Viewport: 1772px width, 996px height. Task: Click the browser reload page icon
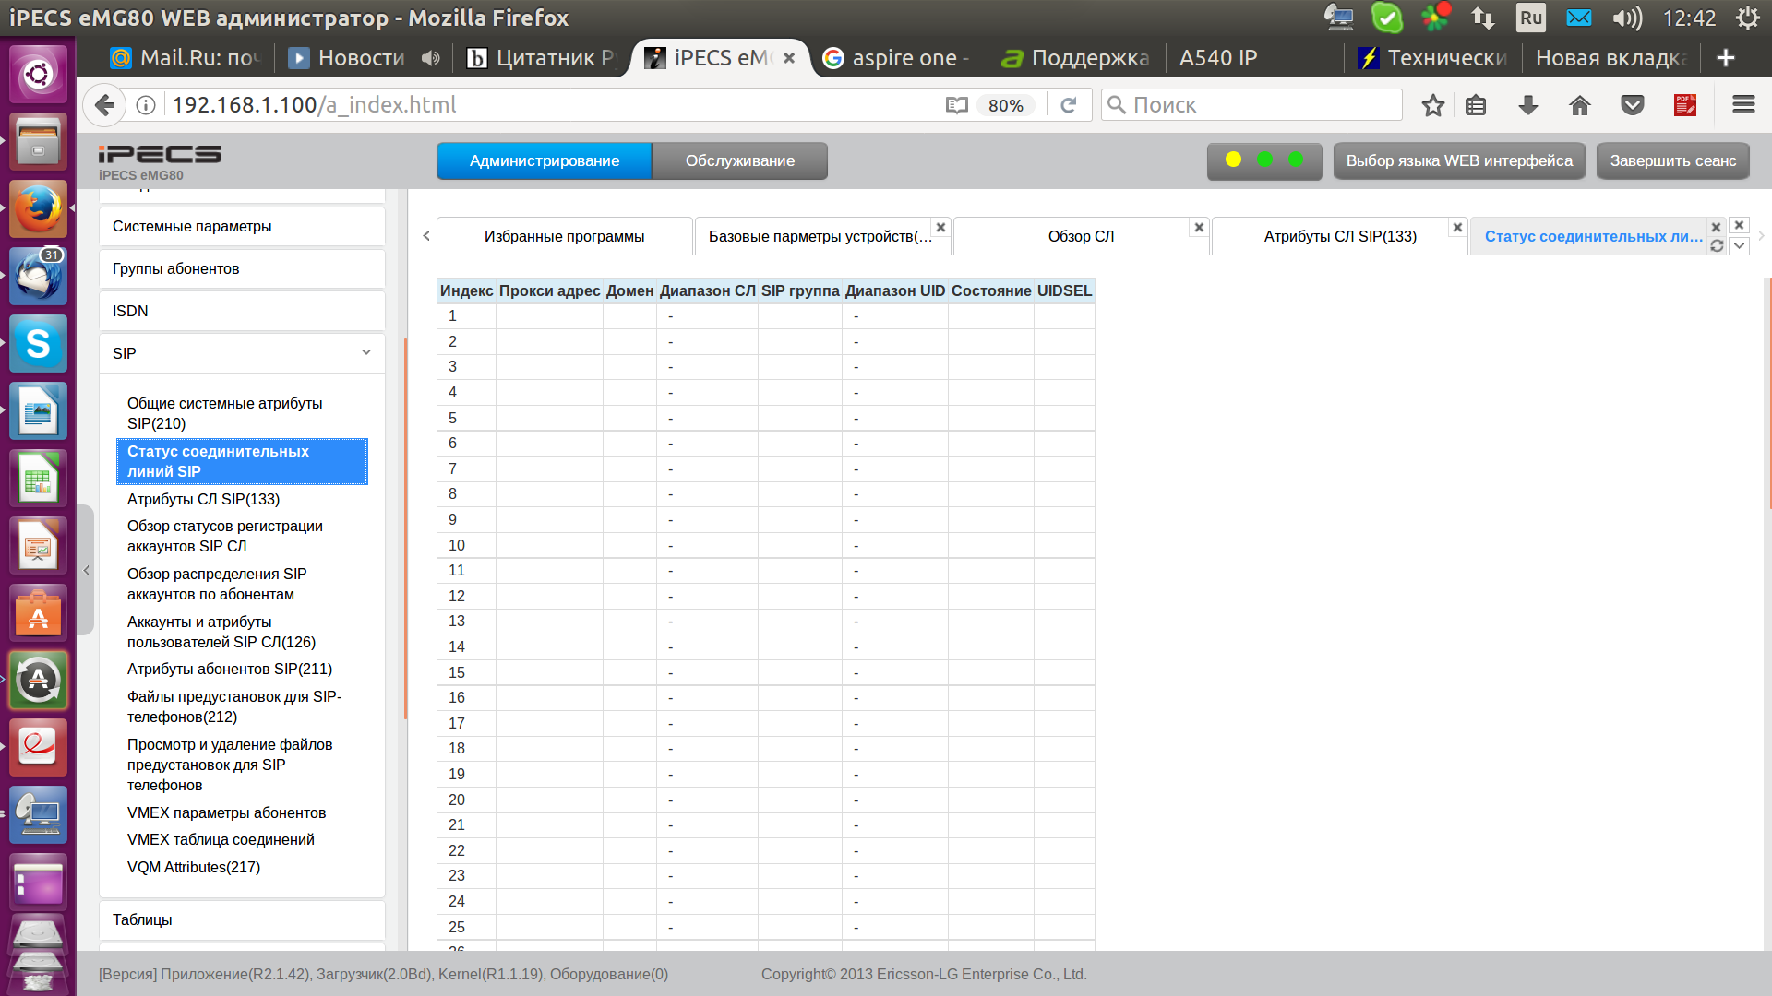(1069, 105)
